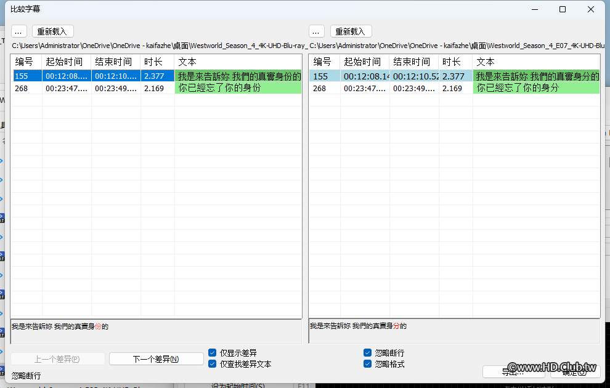610x388 pixels.
Task: Maximize the 比较字幕 window
Action: 563,9
